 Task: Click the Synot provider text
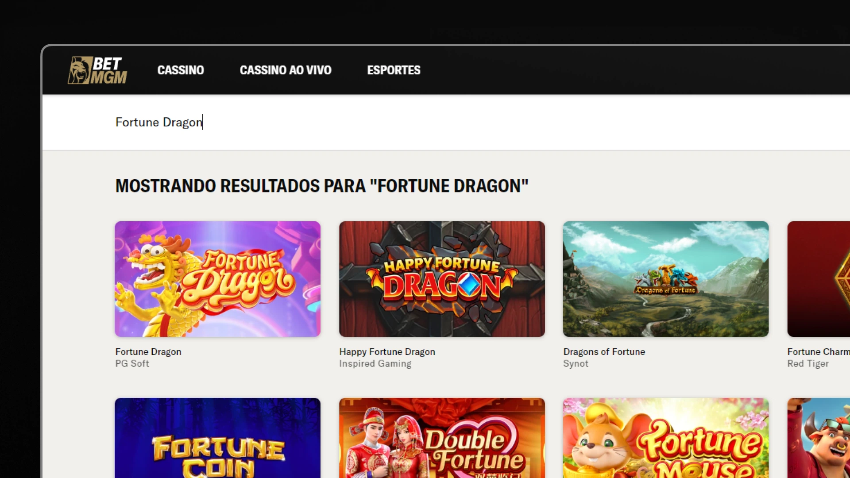(x=576, y=363)
